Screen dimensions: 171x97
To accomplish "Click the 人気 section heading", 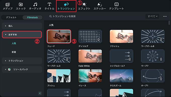I will pos(51,25).
